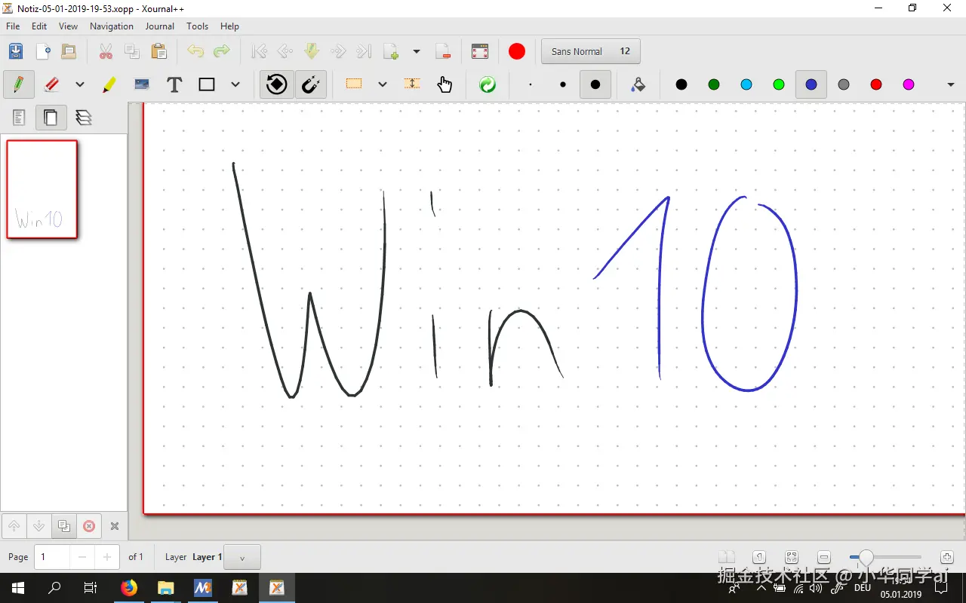Pick the blue color
Screen dimensions: 966x603
pos(811,84)
